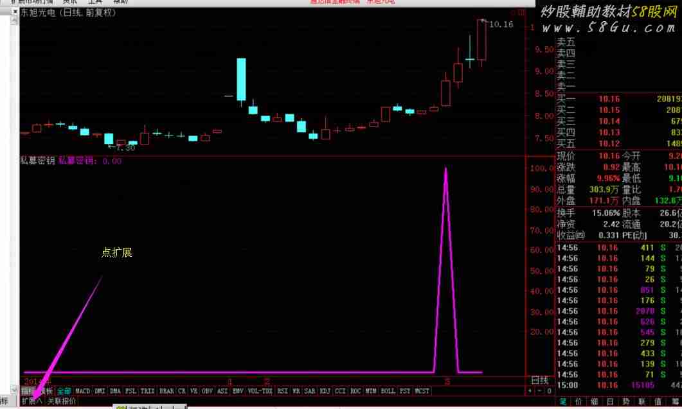Click the 15:00 trade row
The width and height of the screenshot is (682, 409).
pos(620,385)
